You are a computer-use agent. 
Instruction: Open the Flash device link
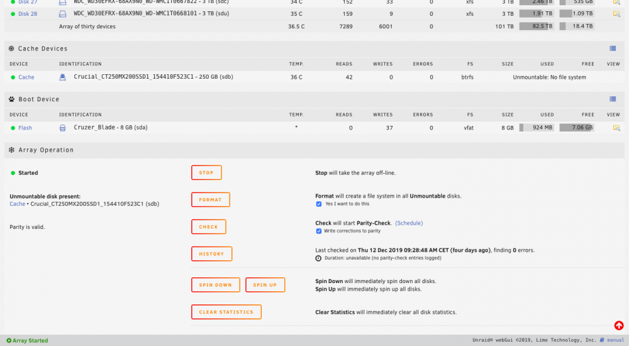point(25,128)
